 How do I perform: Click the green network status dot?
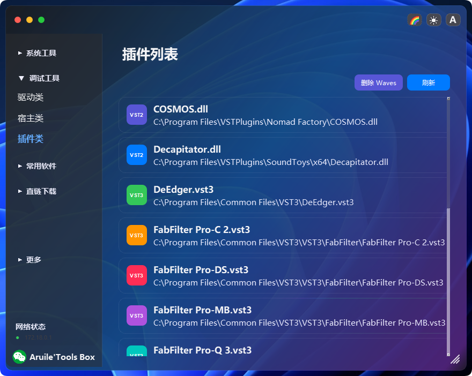tap(18, 338)
